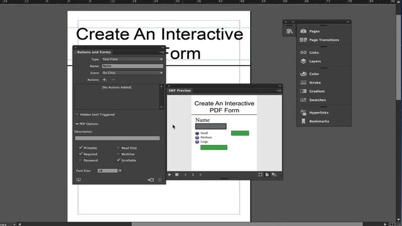This screenshot has width=402, height=226.
Task: Click the Font Size value field
Action: coord(107,171)
